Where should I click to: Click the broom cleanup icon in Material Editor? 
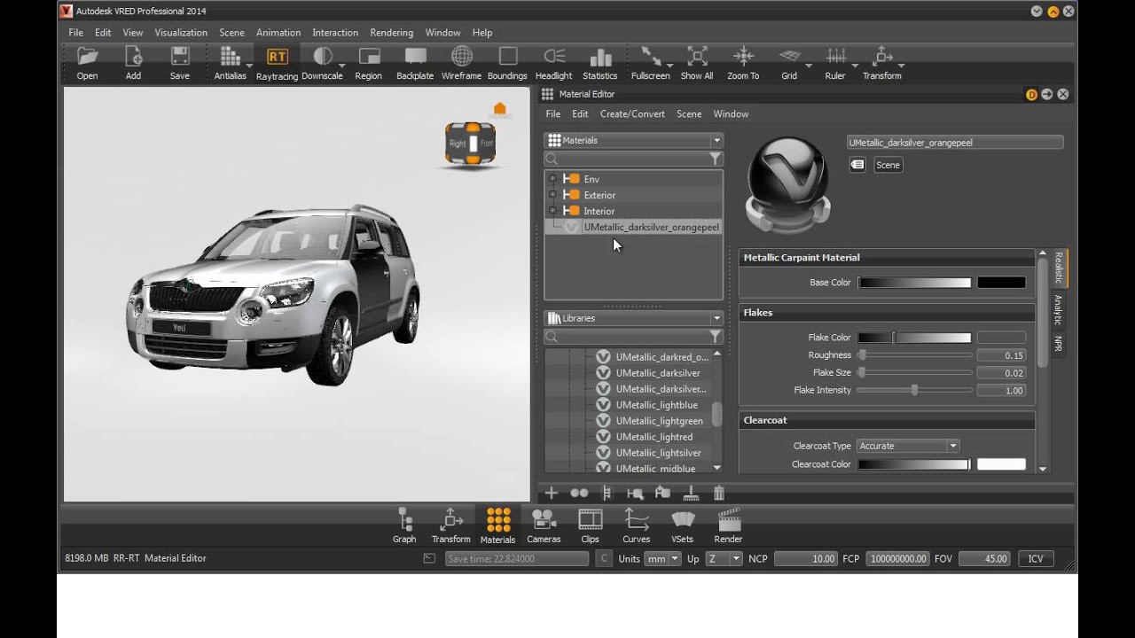tap(691, 493)
